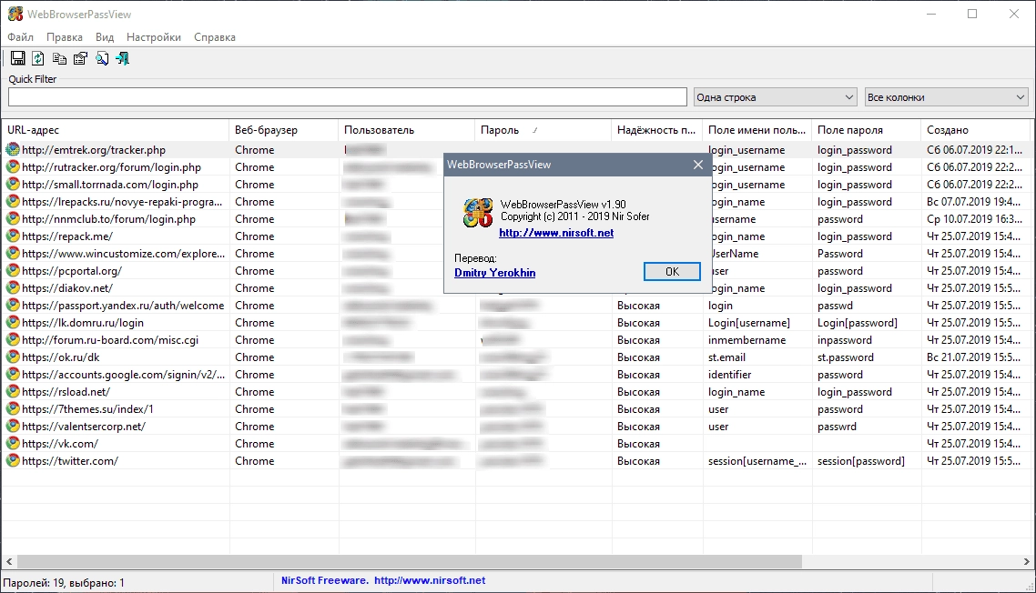The width and height of the screenshot is (1036, 593).
Task: Sort by the Пароль column header
Action: pos(543,130)
